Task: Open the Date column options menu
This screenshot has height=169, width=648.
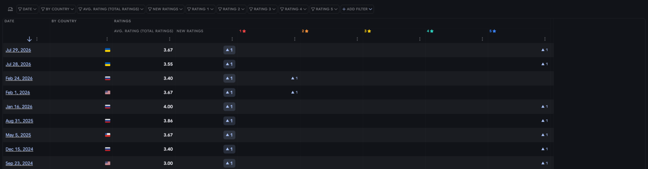Action: point(37,39)
